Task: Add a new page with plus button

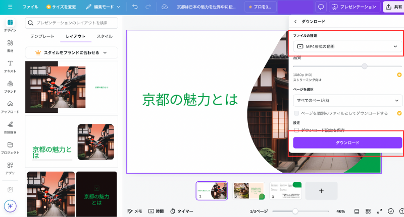Action: point(321,191)
